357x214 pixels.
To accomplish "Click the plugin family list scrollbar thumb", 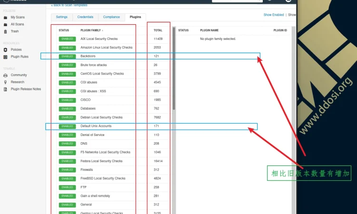I will click(174, 68).
